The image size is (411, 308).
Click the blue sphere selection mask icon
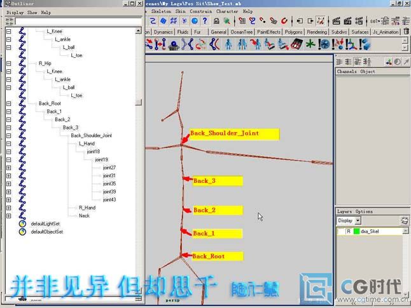point(195,21)
